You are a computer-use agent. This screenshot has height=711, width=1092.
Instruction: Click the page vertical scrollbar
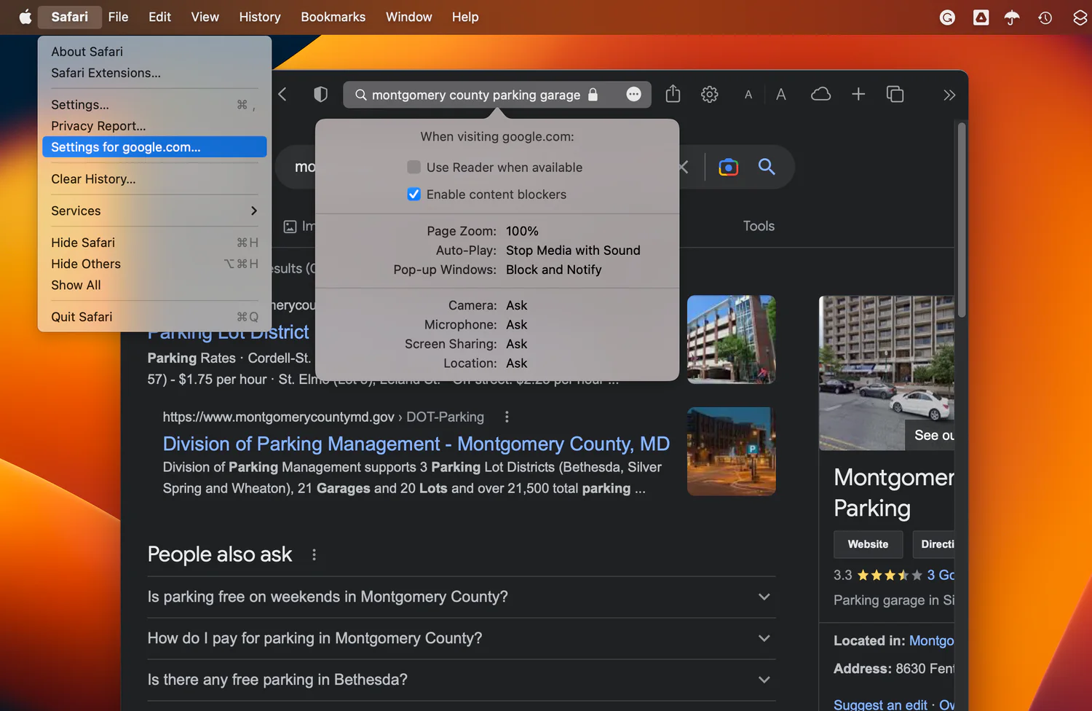coord(962,220)
